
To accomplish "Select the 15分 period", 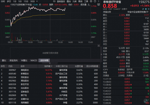I will pos(26,1).
